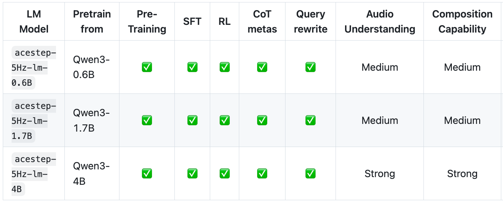Viewport: 503px width, 203px height.
Task: Click the Qwen3-1.7B pretrain cell
Action: 91,120
